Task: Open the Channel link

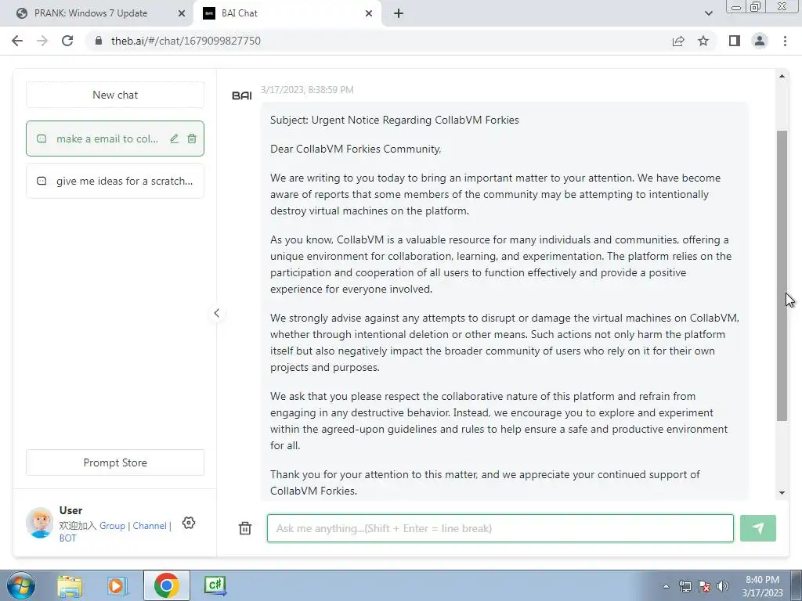Action: coord(150,525)
